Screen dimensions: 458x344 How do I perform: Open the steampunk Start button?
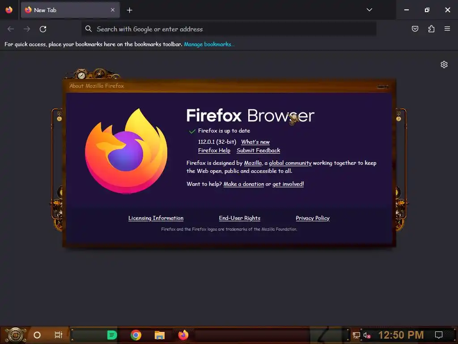[x=15, y=335]
